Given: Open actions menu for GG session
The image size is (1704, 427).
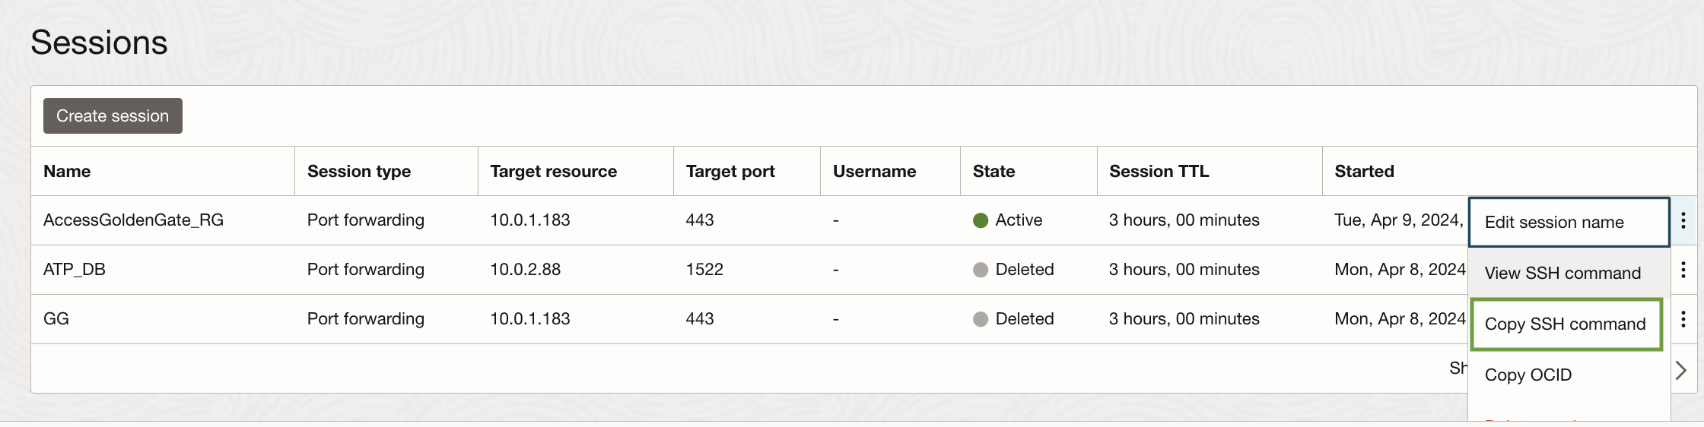Looking at the screenshot, I should click(1683, 319).
